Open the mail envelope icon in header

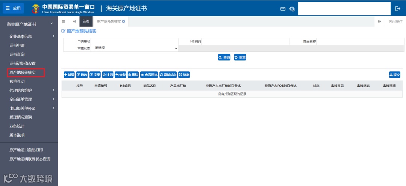283,9
